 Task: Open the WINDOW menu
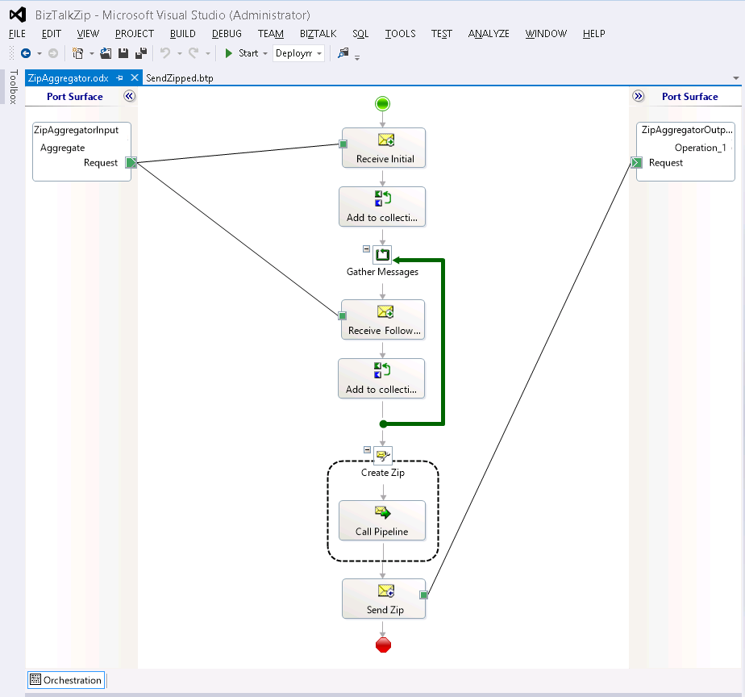tap(546, 34)
